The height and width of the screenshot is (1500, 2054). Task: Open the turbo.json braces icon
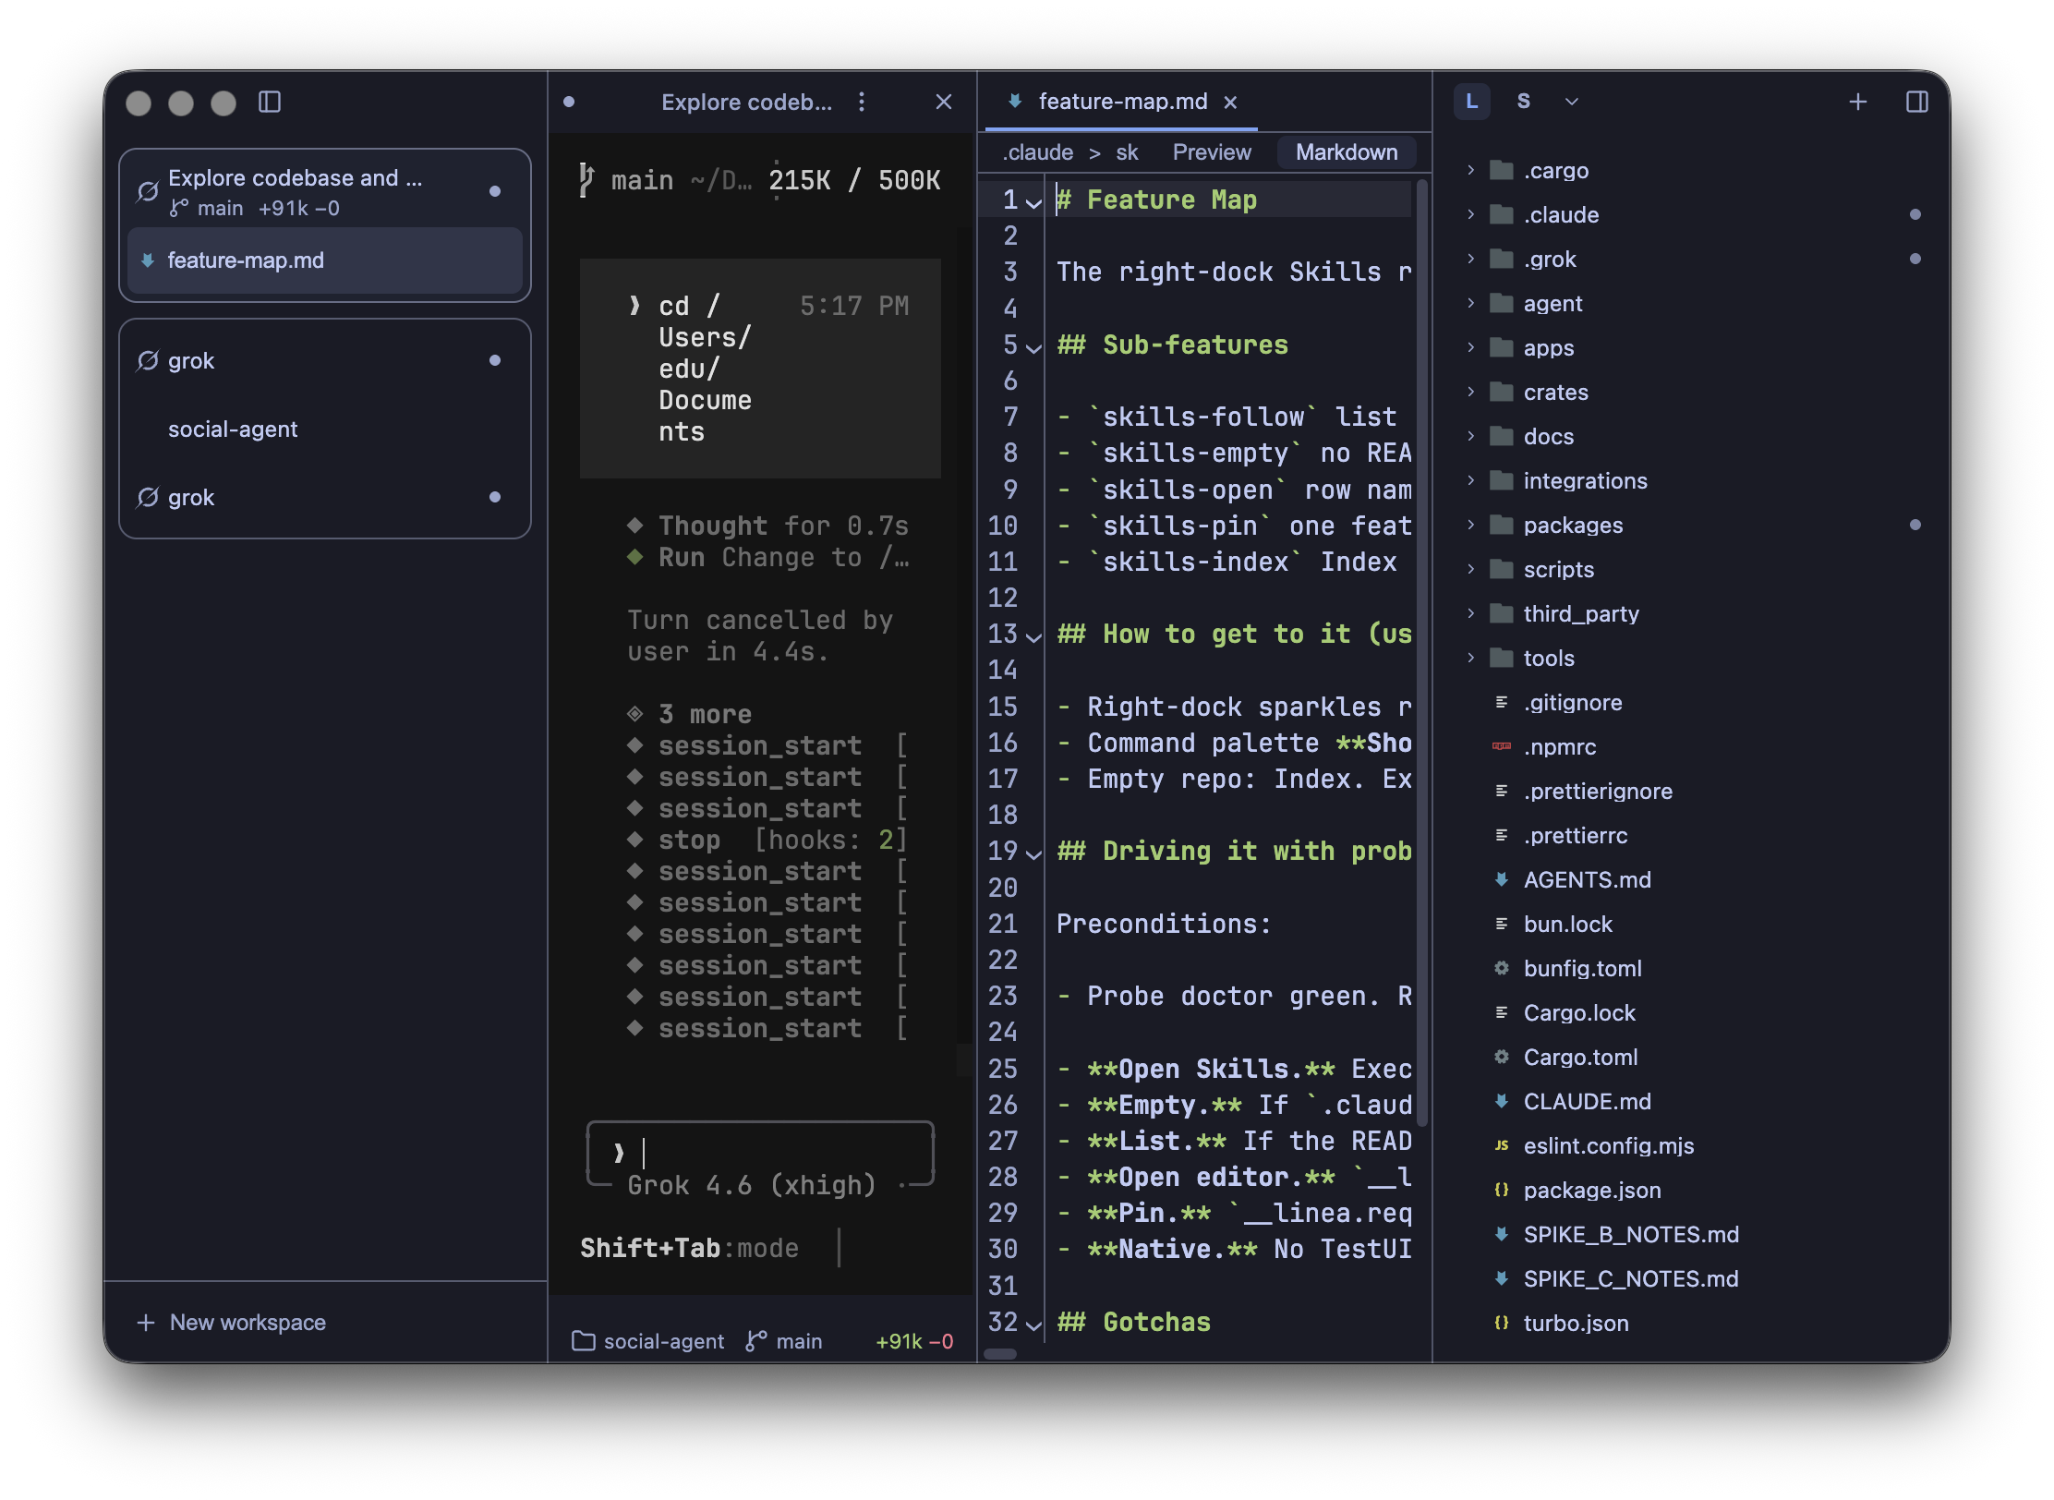(1502, 1323)
